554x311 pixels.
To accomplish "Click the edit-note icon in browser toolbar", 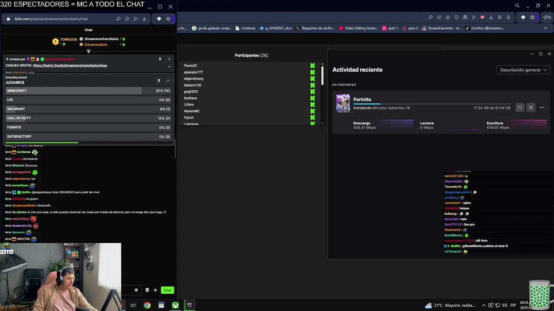I will [439, 17].
